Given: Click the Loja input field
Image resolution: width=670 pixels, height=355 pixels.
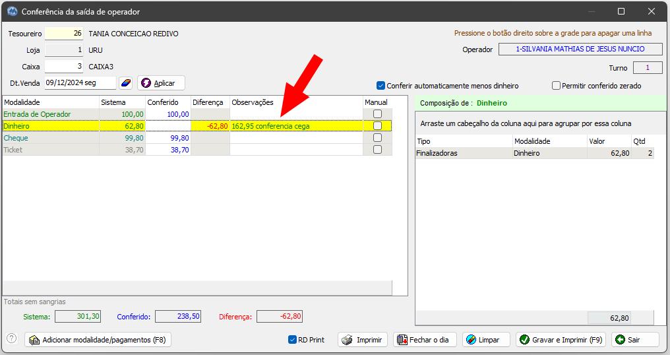Looking at the screenshot, I should tap(64, 50).
